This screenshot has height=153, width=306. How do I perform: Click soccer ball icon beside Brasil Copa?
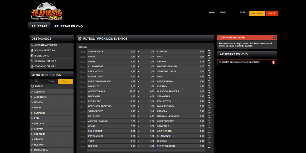point(32,56)
